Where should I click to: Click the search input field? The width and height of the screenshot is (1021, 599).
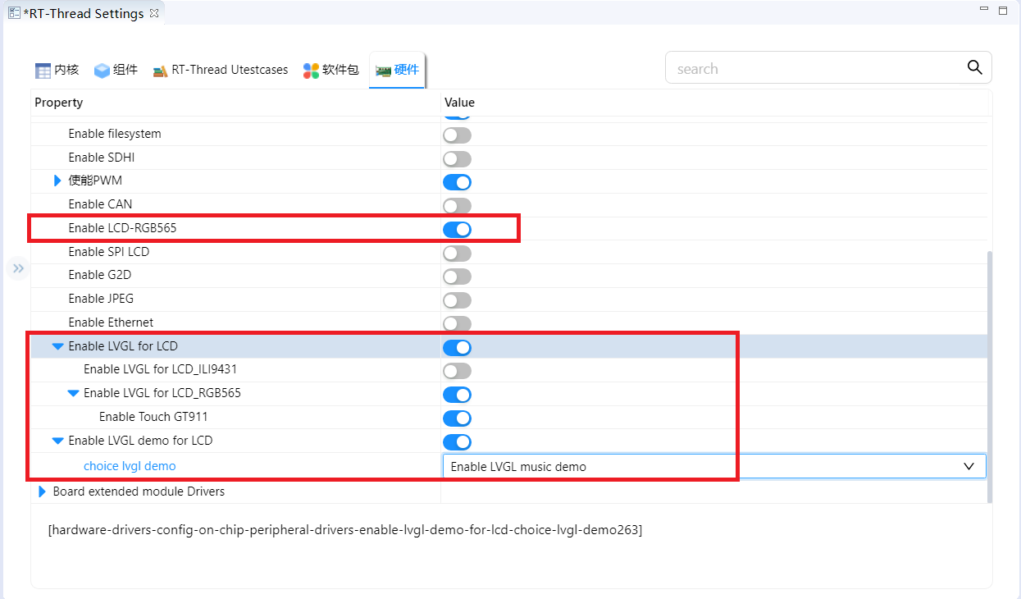(812, 69)
